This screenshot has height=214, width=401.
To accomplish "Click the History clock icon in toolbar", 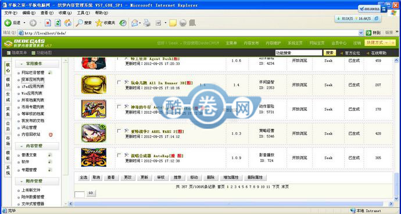I will 123,23.
